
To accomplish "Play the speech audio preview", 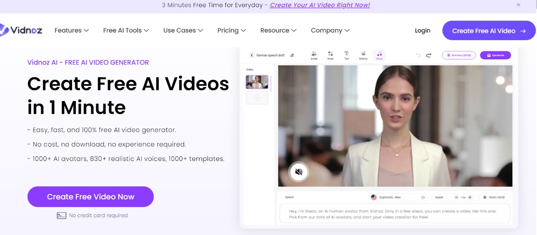I will click(x=485, y=197).
